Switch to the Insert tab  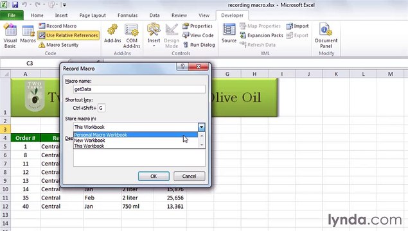pos(61,15)
